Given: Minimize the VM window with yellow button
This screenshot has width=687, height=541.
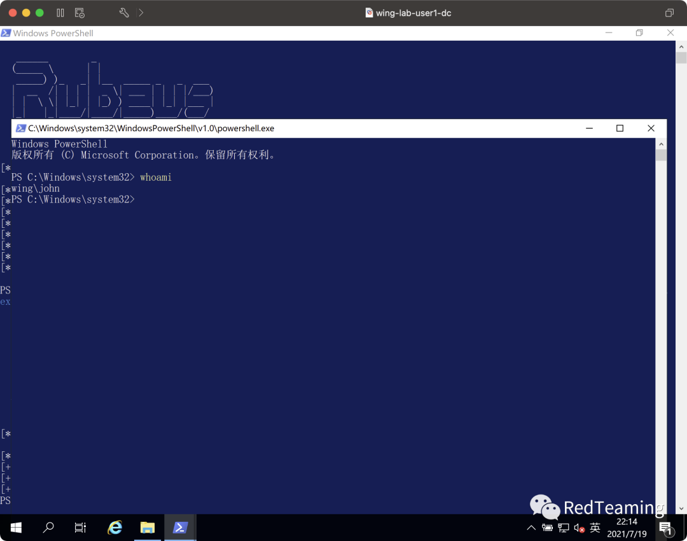Looking at the screenshot, I should [x=26, y=13].
